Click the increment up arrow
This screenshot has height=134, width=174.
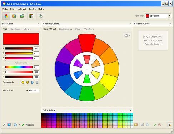(32, 82)
